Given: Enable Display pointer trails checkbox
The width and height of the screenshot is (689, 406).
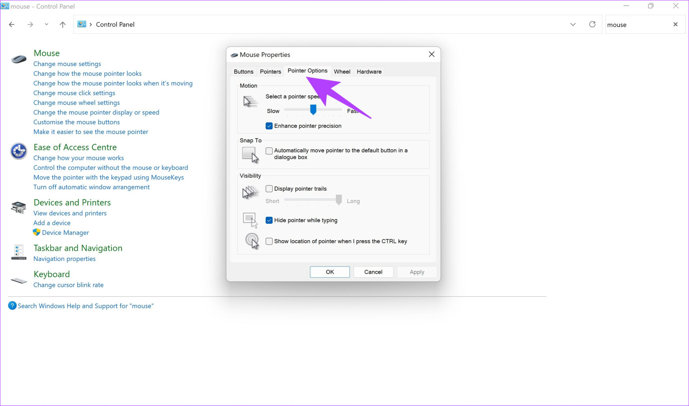Looking at the screenshot, I should click(269, 189).
